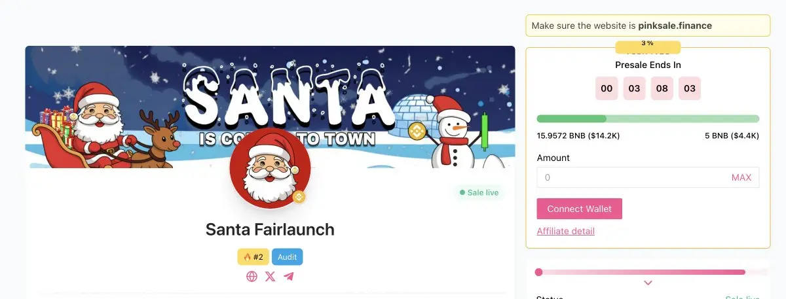786x299 pixels.
Task: Click the Connect Wallet button
Action: point(579,209)
